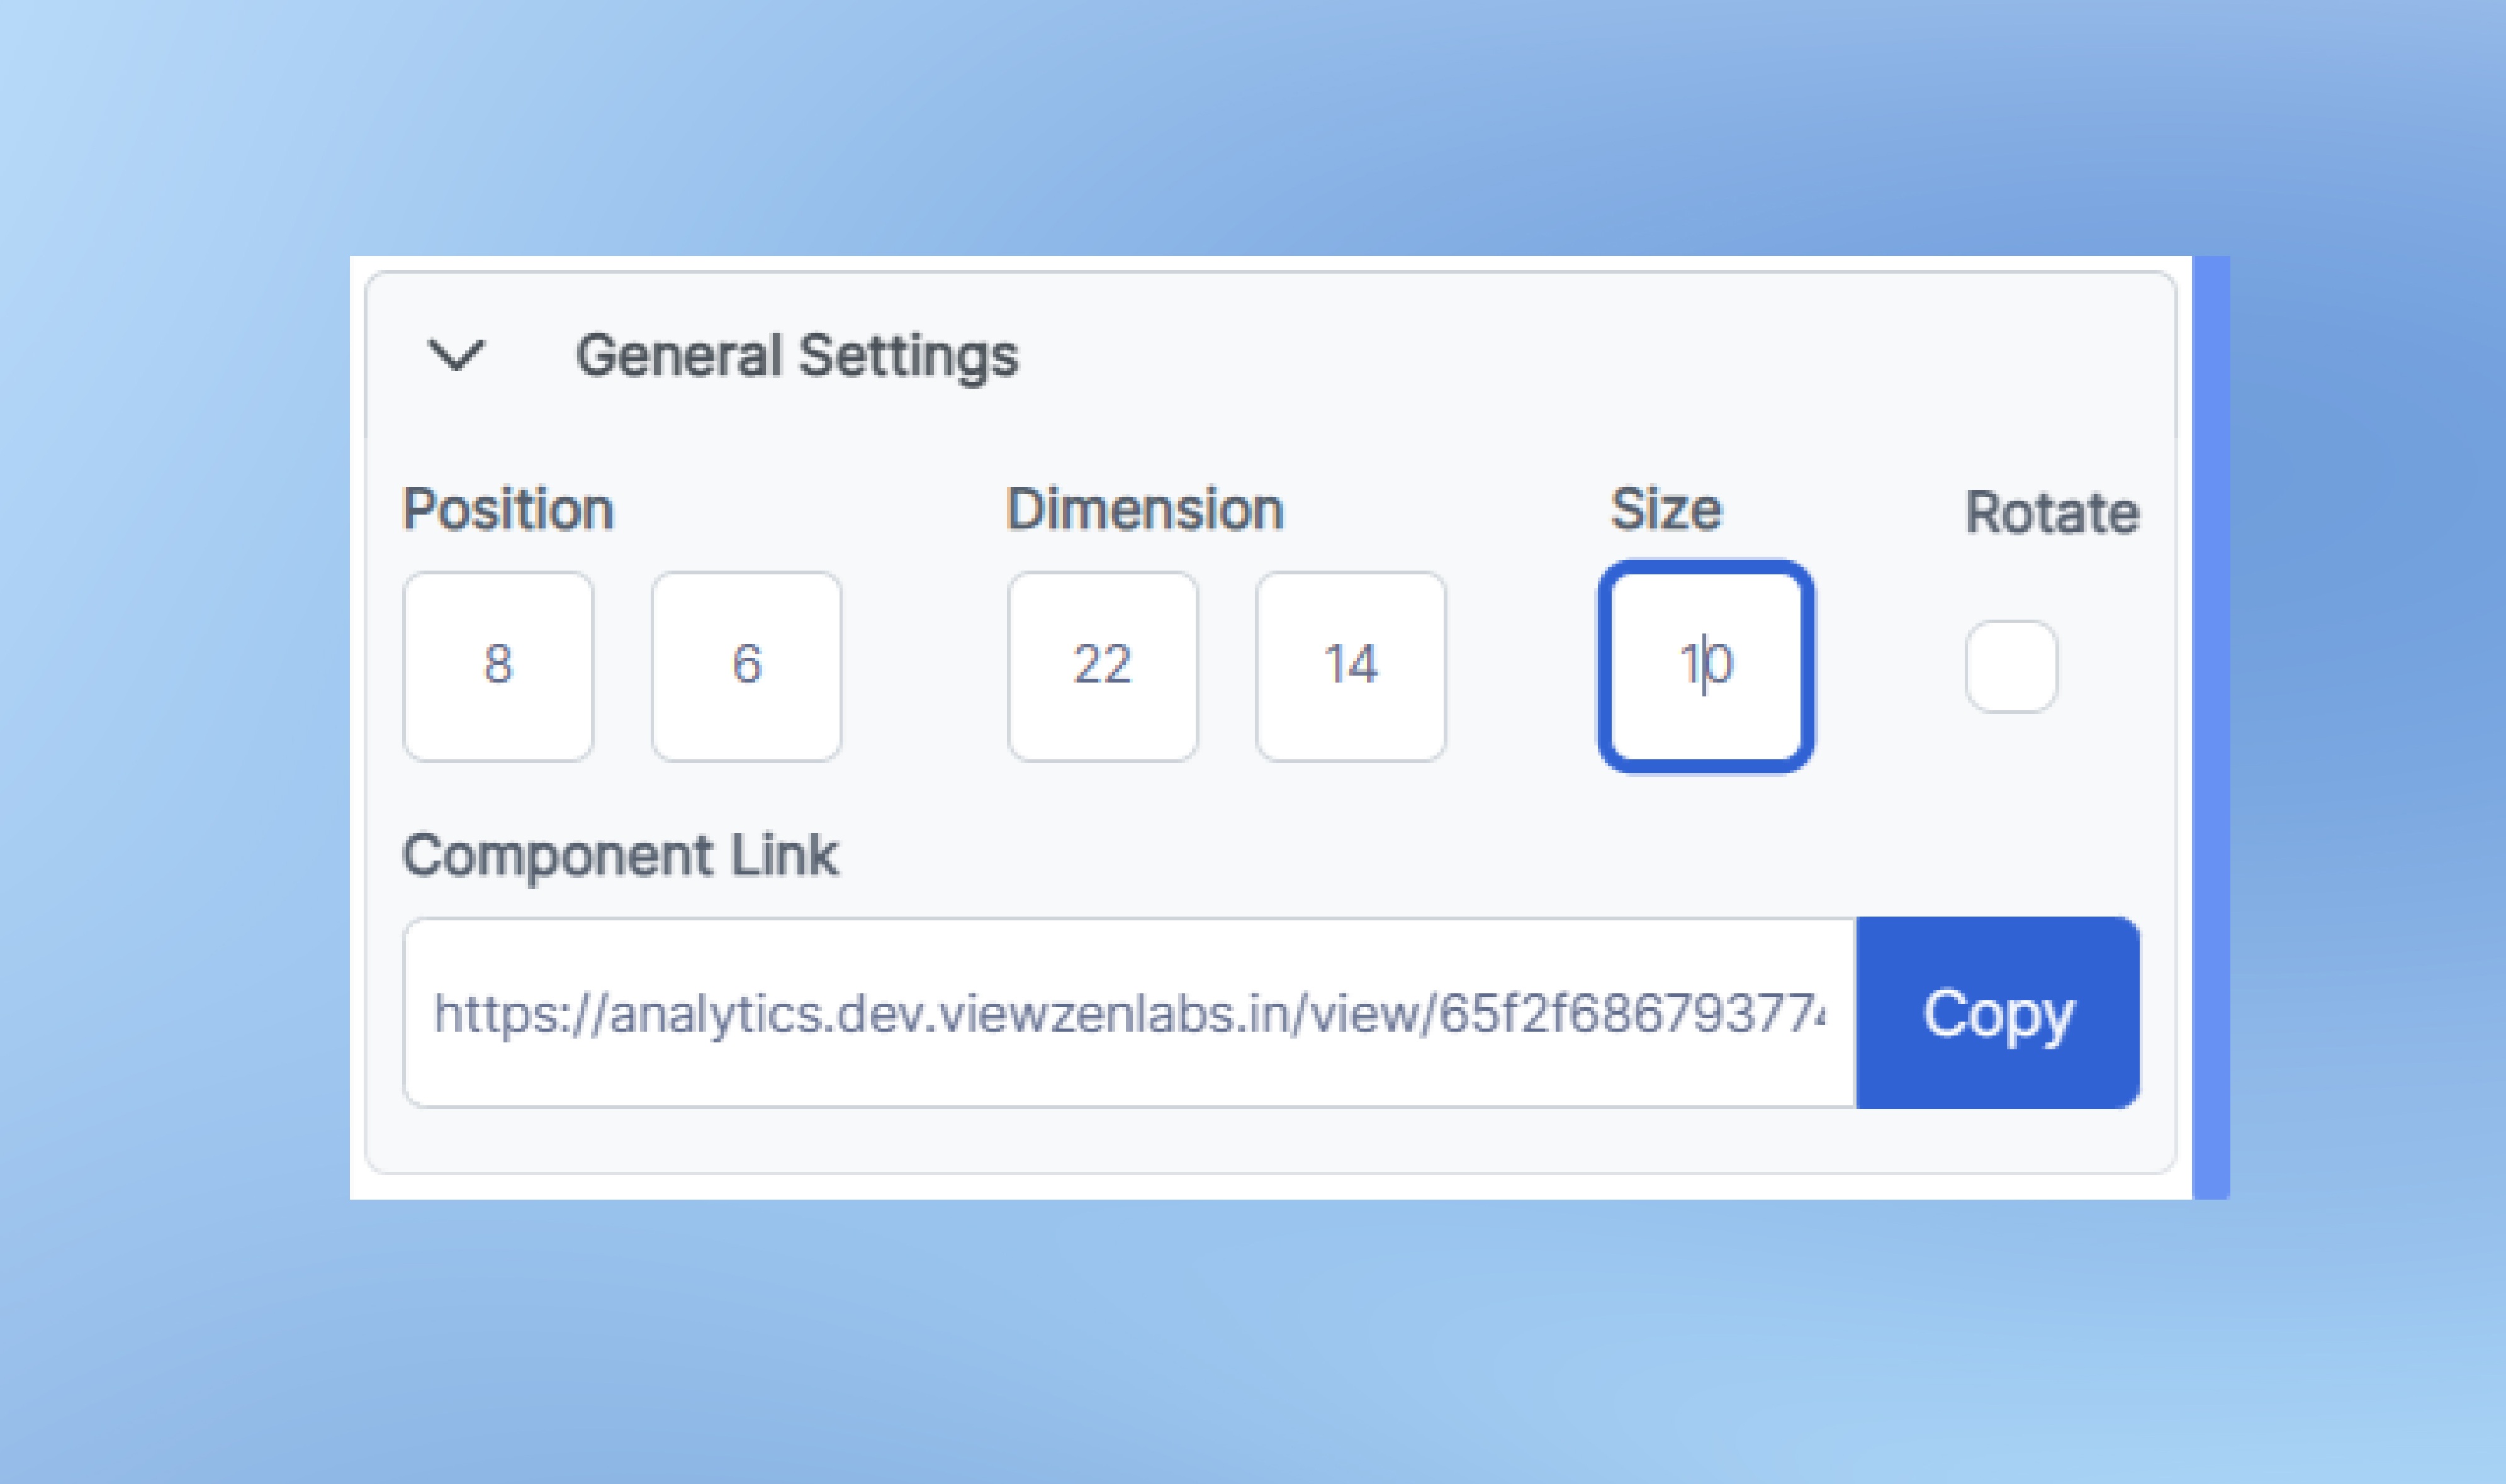This screenshot has height=1484, width=2506.
Task: Tick the Rotate checkbox
Action: 2011,666
